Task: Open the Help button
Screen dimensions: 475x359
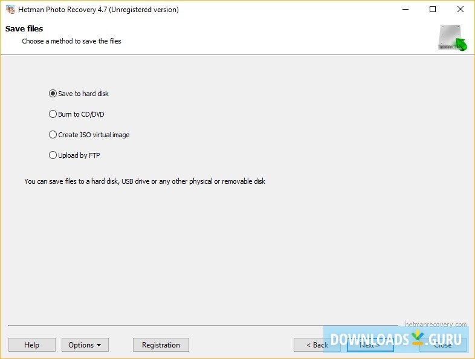Action: [32, 344]
